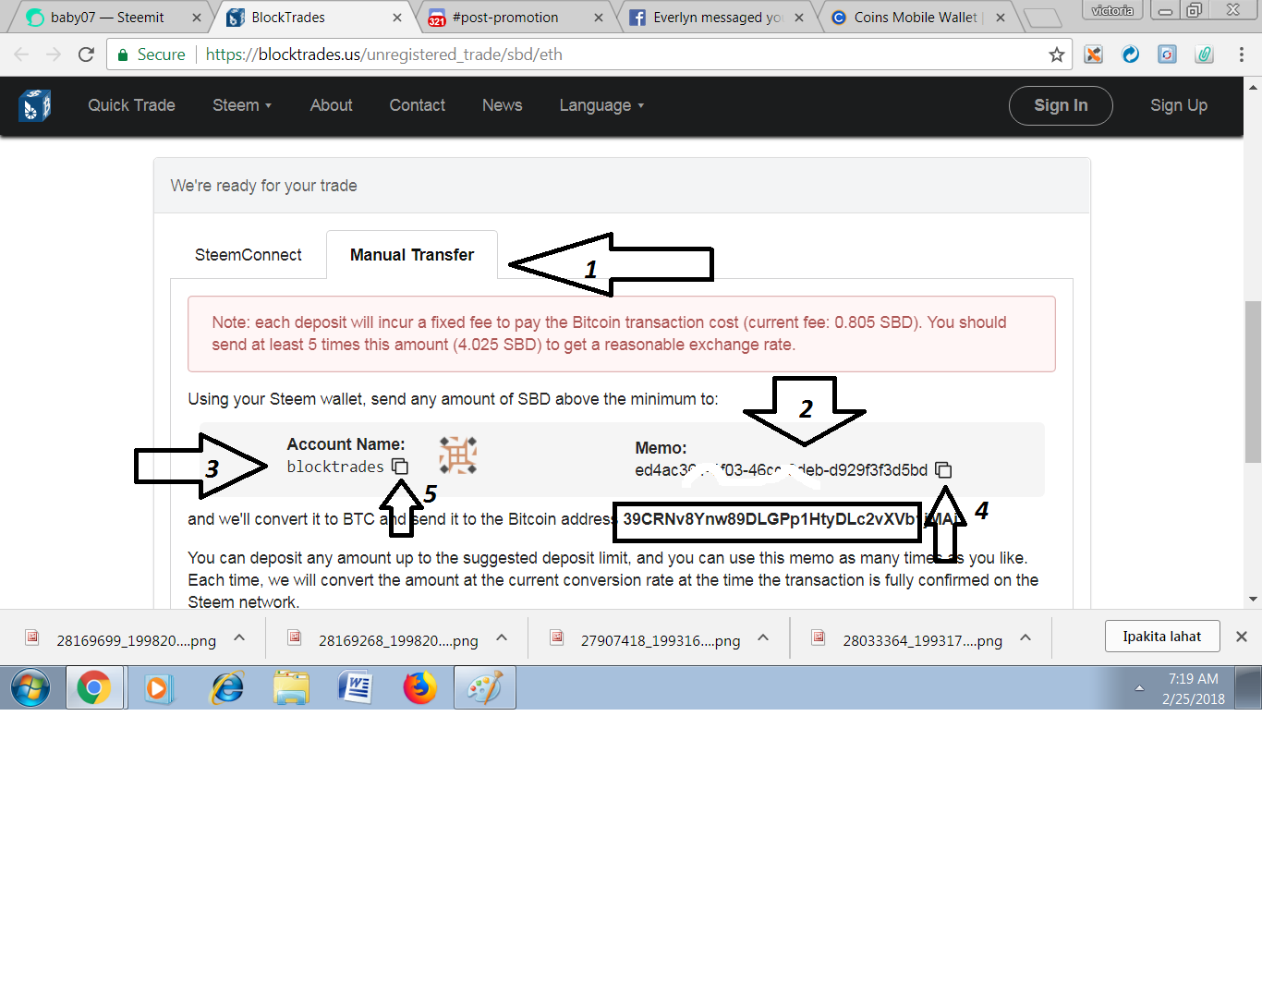Image resolution: width=1262 pixels, height=983 pixels.
Task: Go to the About page
Action: [331, 105]
